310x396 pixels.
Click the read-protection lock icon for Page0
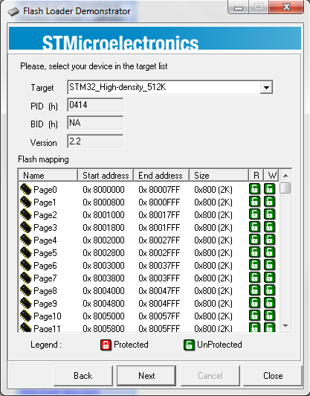point(254,189)
